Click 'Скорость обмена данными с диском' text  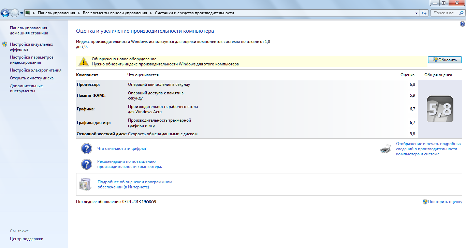(x=163, y=134)
